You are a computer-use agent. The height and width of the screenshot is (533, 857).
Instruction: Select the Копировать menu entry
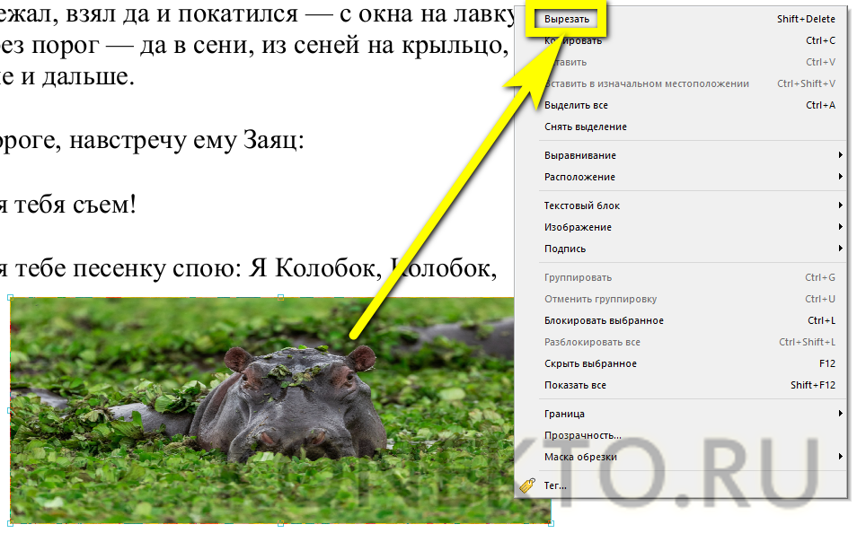click(x=575, y=40)
